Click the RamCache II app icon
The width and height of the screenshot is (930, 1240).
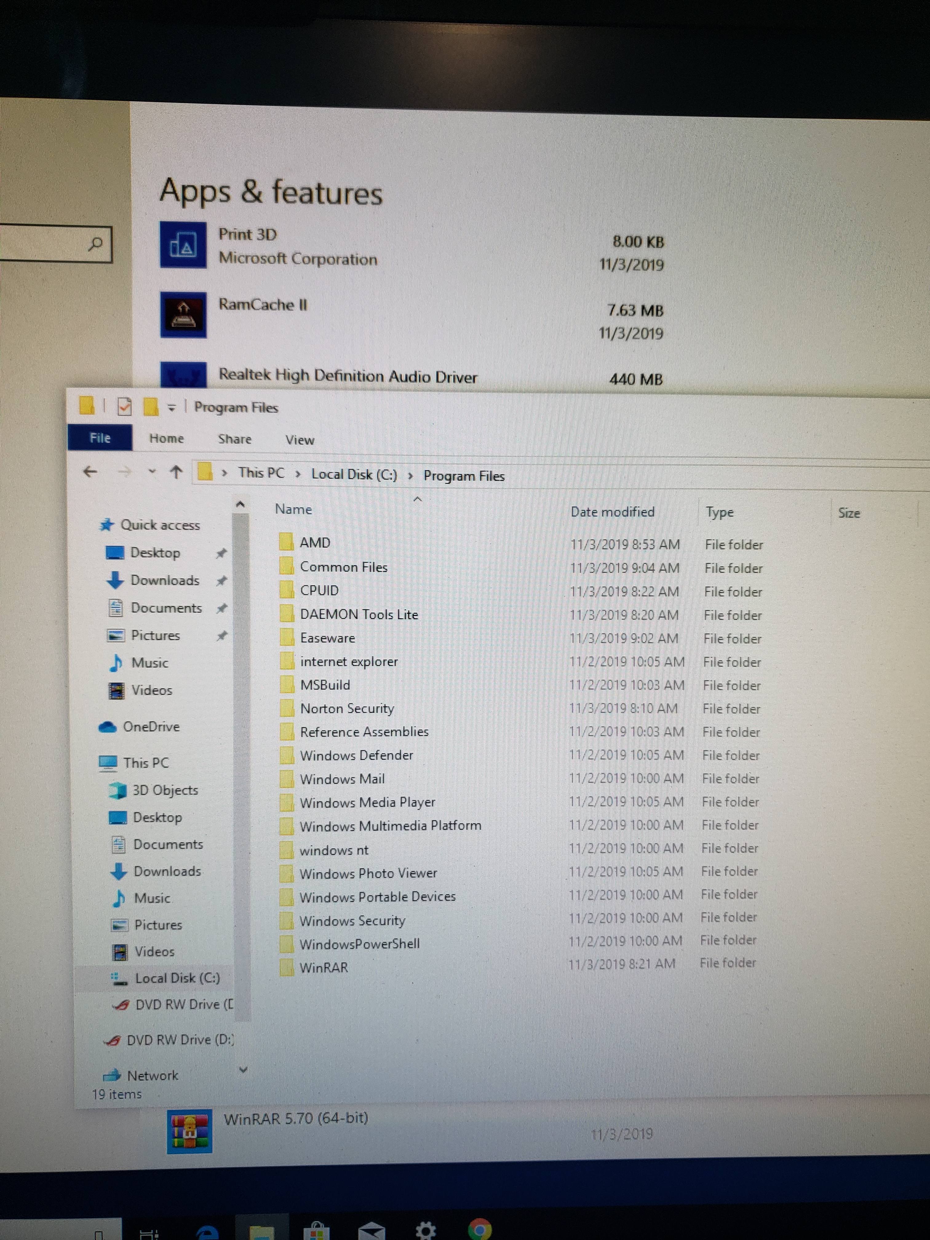click(183, 315)
